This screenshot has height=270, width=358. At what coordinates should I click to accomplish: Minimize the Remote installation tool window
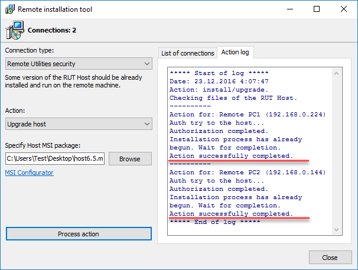pos(289,9)
